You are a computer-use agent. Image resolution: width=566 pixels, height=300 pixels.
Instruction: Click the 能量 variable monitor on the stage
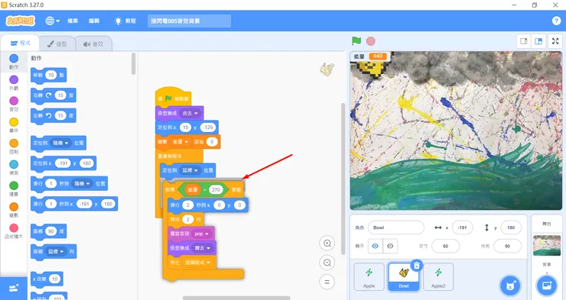click(x=371, y=56)
